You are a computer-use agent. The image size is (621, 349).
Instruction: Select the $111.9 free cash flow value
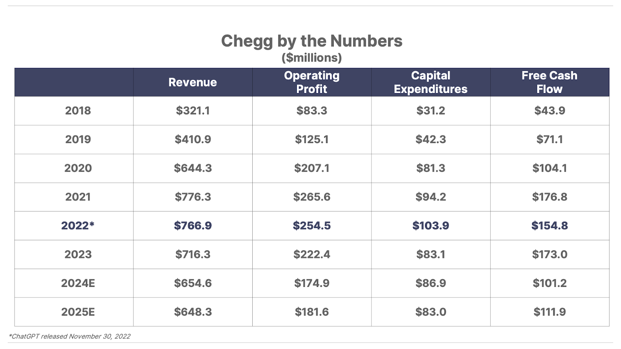click(550, 312)
